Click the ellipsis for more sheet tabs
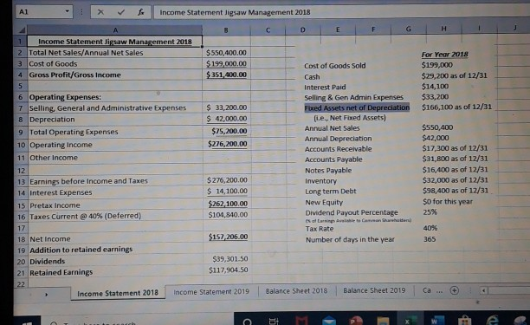Viewport: 530px width, 325px height. 439,290
